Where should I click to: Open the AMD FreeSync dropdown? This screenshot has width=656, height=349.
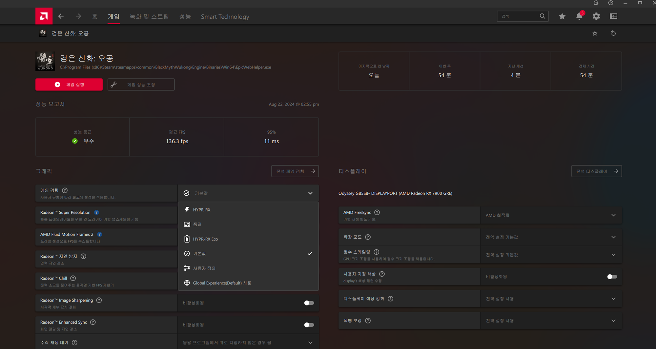(x=551, y=215)
